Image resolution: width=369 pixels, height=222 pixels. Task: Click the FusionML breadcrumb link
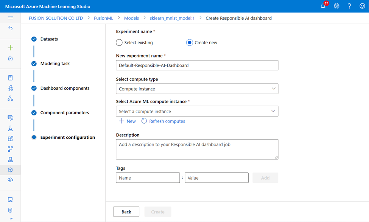coord(104,18)
